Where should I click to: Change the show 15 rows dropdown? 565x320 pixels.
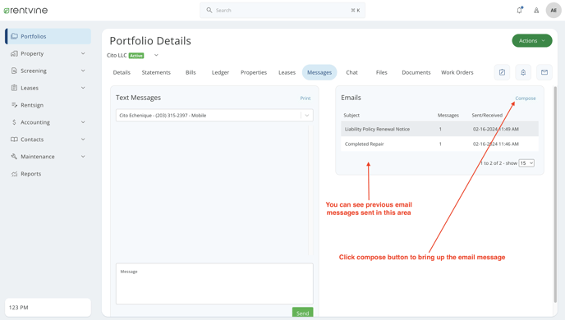click(526, 163)
